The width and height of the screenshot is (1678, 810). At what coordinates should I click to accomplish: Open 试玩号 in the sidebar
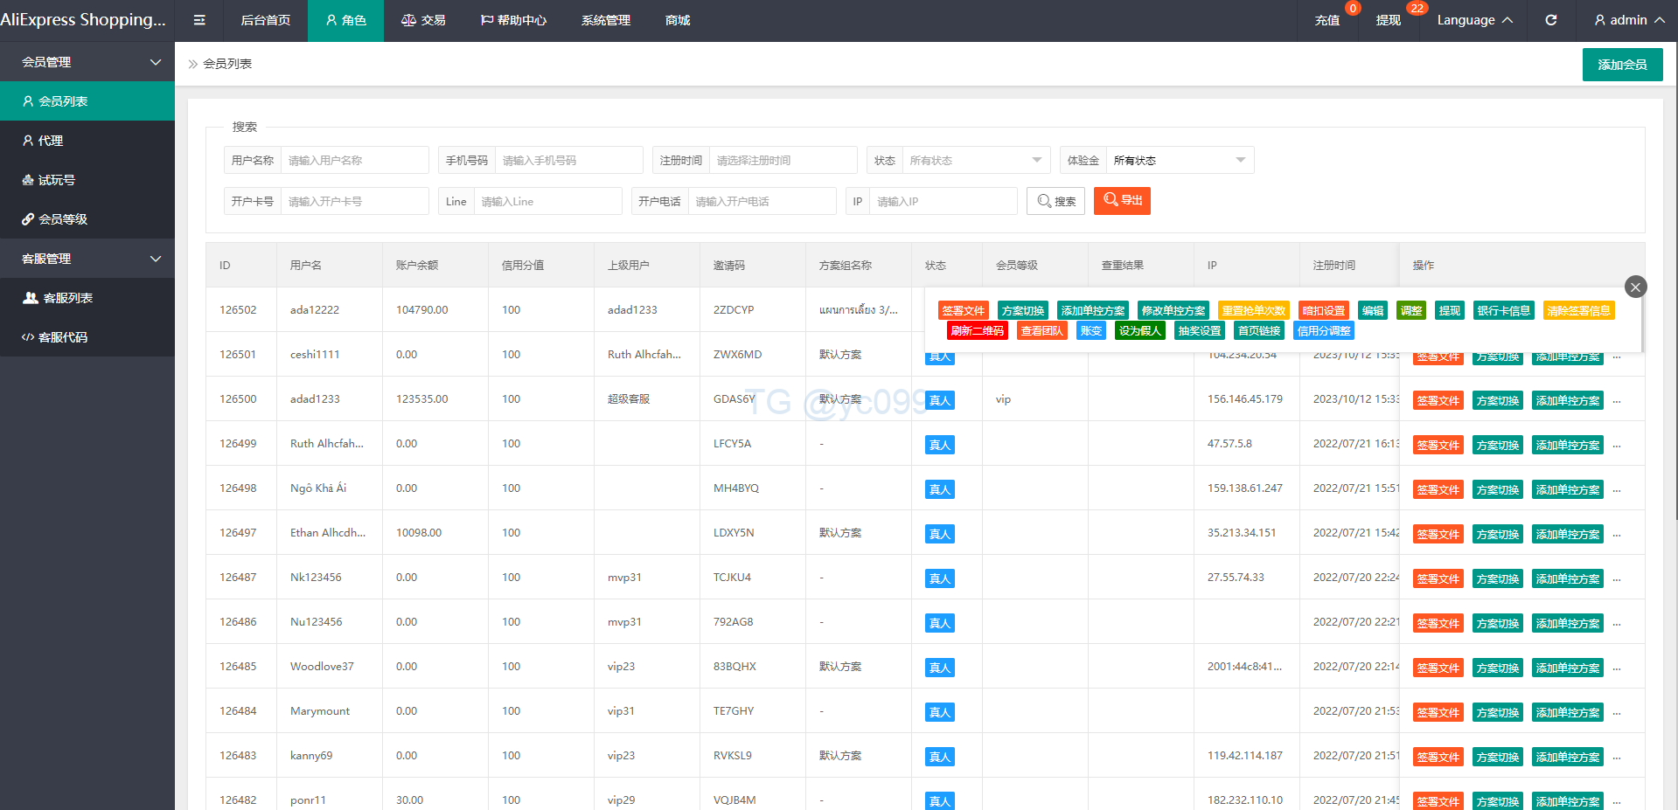(x=56, y=180)
